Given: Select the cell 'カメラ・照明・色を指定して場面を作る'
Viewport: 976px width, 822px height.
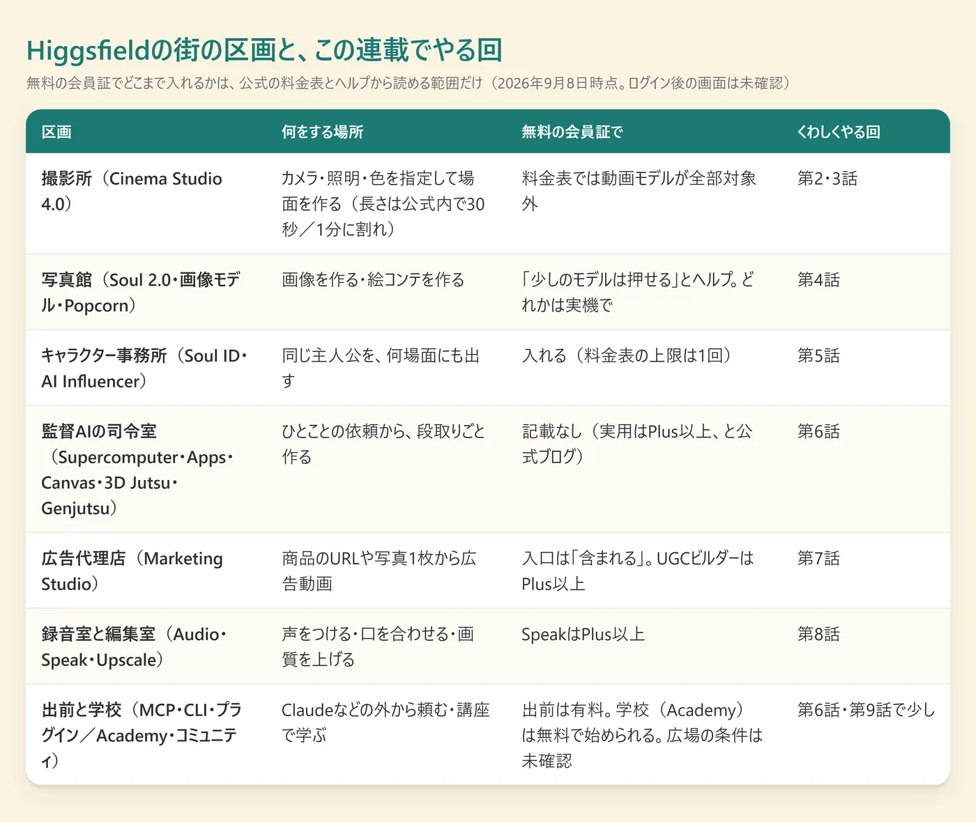Looking at the screenshot, I should pyautogui.click(x=386, y=203).
